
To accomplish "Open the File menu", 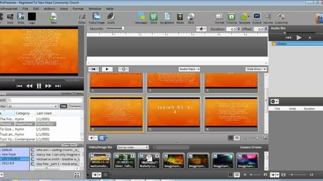I will tap(25, 9).
